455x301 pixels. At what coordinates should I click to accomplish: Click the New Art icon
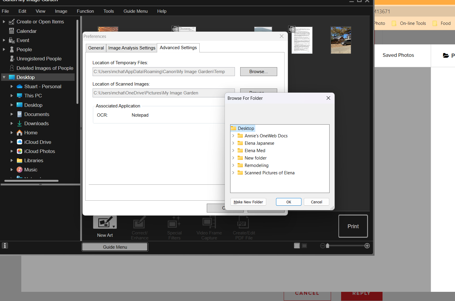click(105, 223)
